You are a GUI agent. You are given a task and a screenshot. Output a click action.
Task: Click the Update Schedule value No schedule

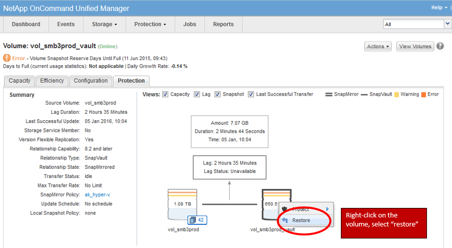point(99,204)
